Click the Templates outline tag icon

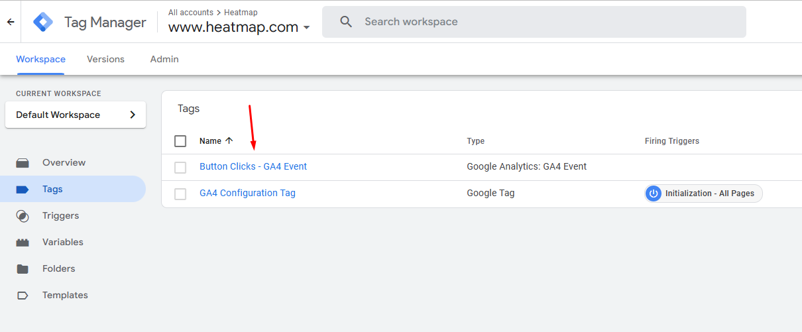[x=23, y=296]
